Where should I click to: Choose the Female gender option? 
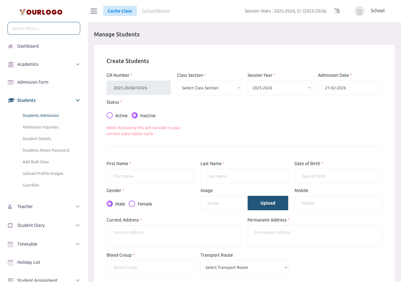tap(132, 204)
